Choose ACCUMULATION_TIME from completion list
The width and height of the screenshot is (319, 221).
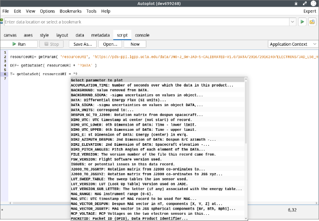click(158, 85)
